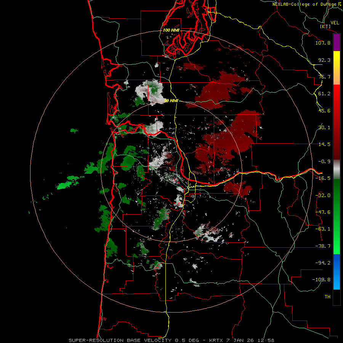Click the -94.2 velocity scale value
Image resolution: width=343 pixels, height=343 pixels.
323,263
